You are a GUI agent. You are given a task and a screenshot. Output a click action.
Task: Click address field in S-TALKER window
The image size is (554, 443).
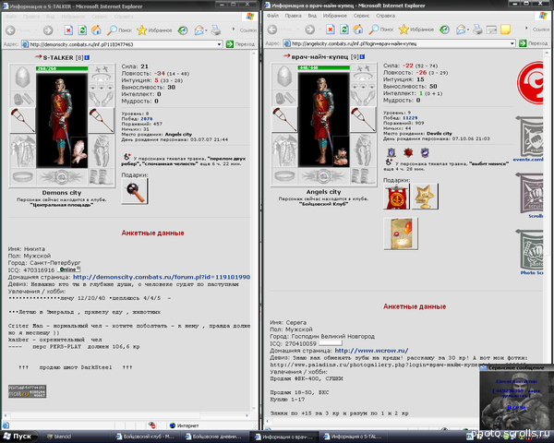(122, 44)
